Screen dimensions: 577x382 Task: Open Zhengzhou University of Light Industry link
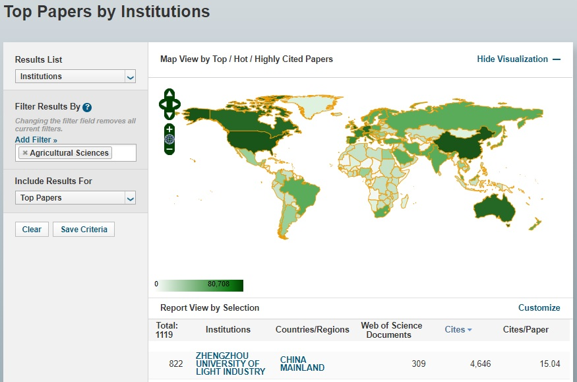point(230,364)
